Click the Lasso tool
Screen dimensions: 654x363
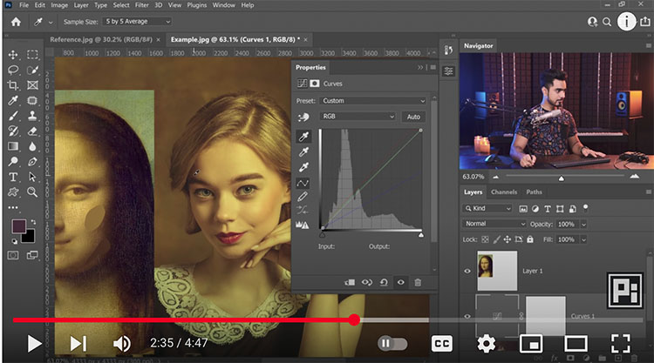click(x=13, y=70)
